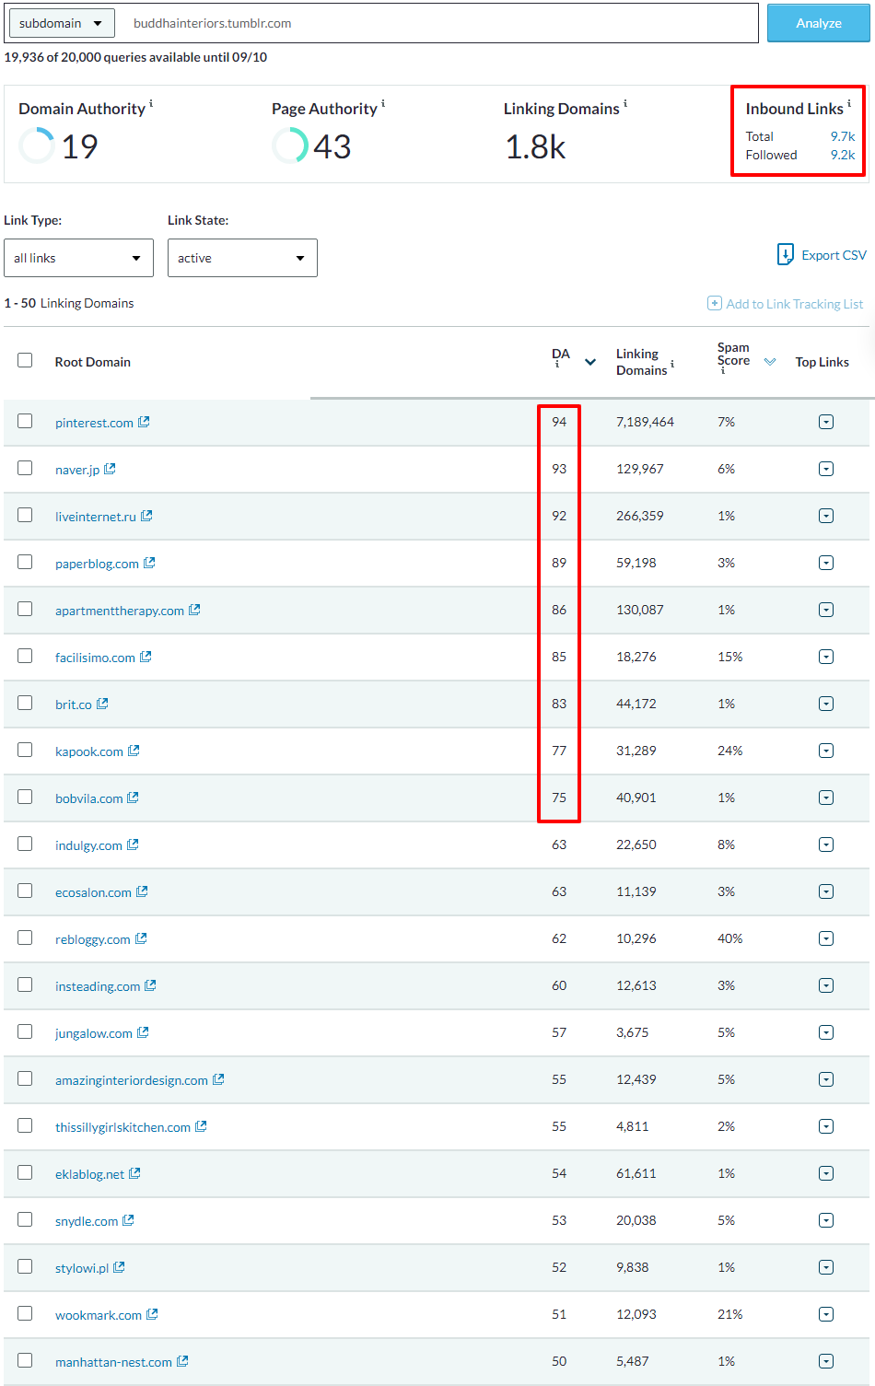Open ecosalon.com external link icon
This screenshot has height=1386, width=875.
coord(142,891)
